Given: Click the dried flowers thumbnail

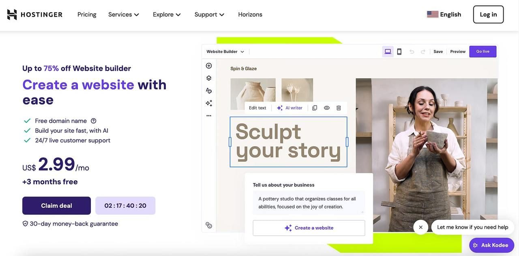Looking at the screenshot, I should (297, 90).
